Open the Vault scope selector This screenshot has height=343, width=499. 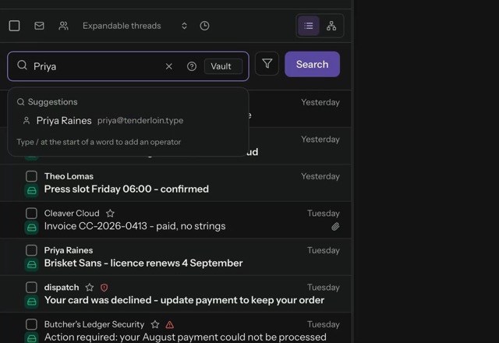(223, 66)
